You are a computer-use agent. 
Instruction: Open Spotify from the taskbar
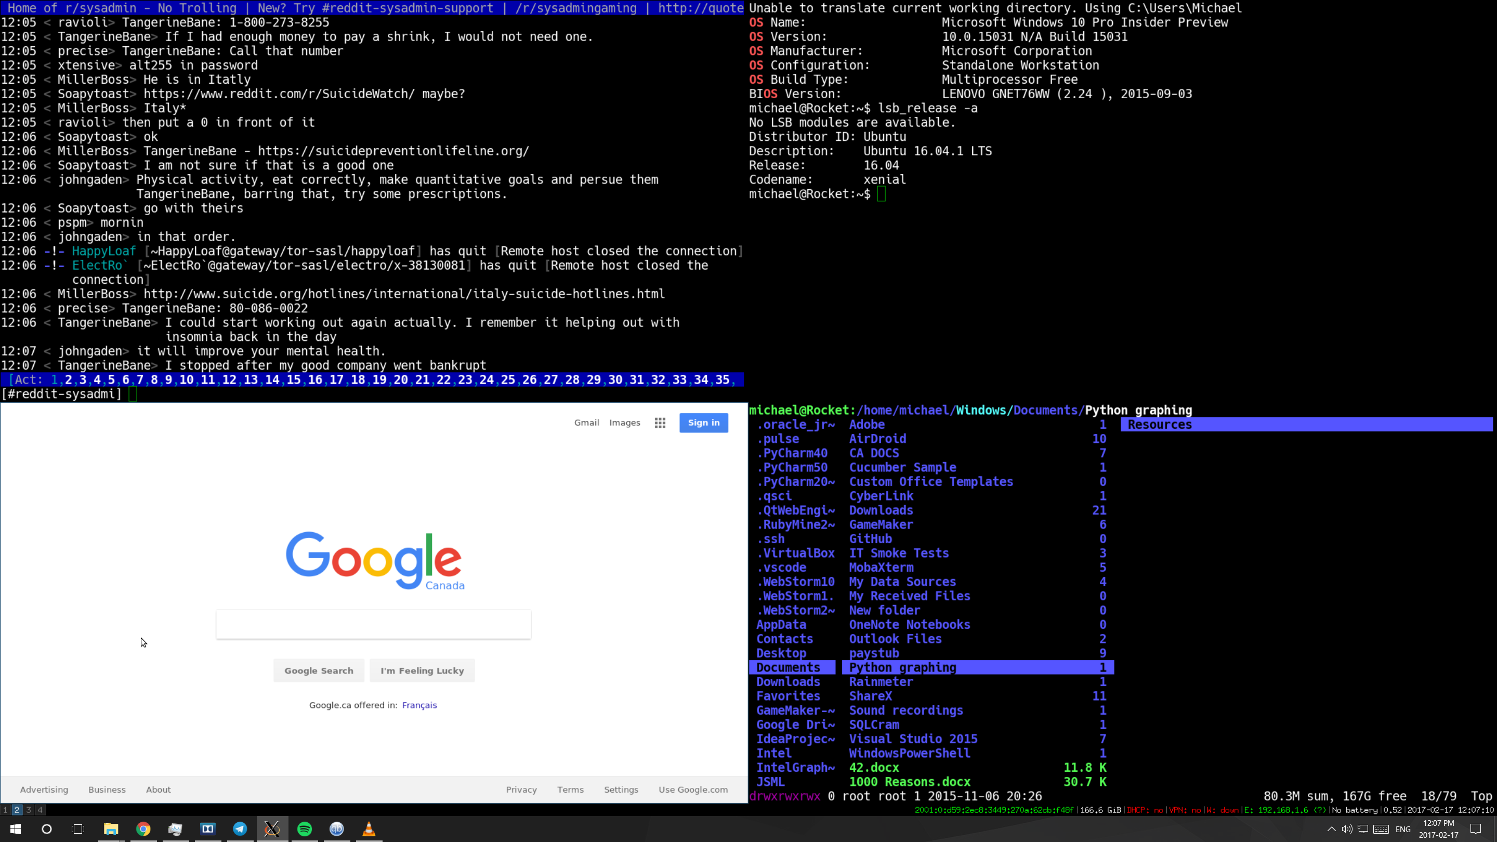pos(305,828)
